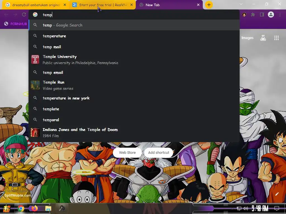Select the 'temperature' suggestion
The height and width of the screenshot is (214, 286).
pos(134,36)
